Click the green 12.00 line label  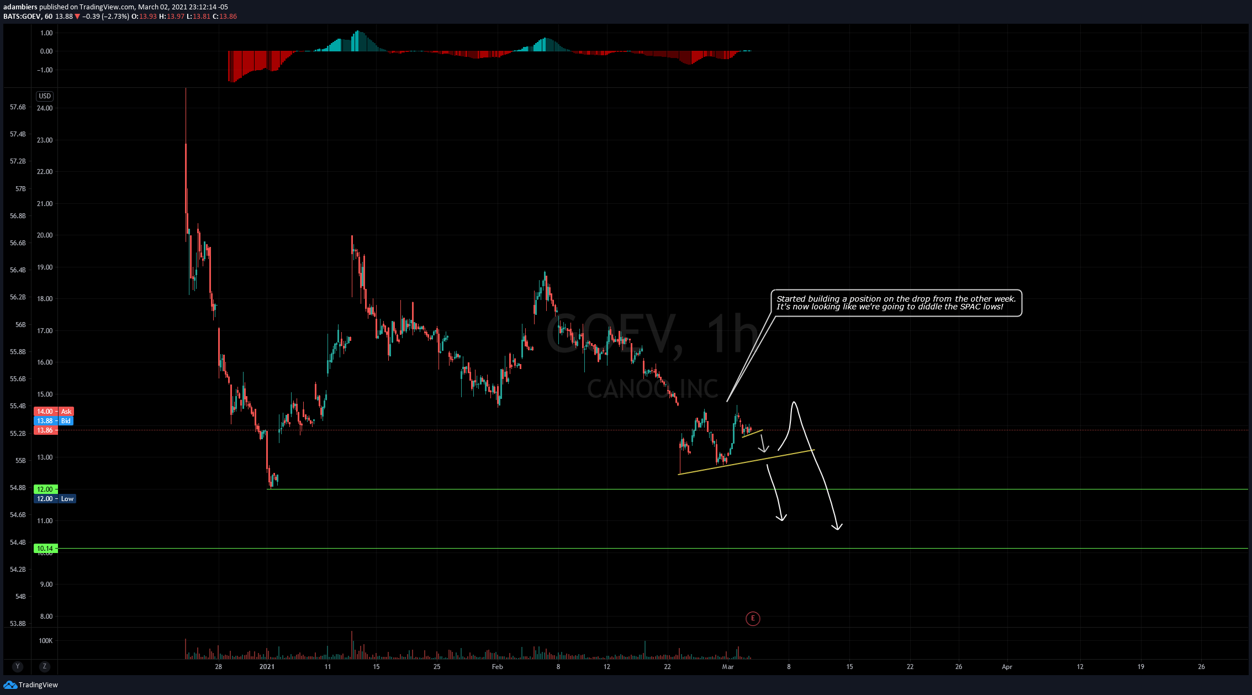click(x=45, y=489)
